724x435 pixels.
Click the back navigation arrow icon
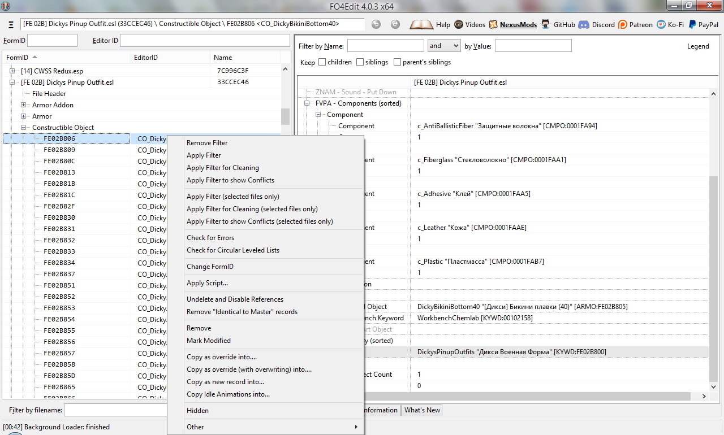[x=376, y=25]
